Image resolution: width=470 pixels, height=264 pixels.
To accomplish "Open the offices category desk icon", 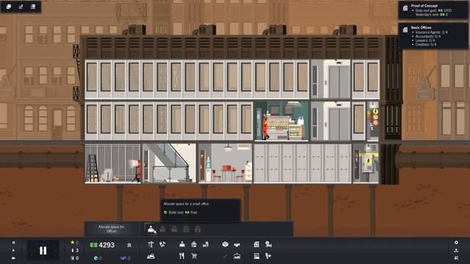I will (182, 244).
